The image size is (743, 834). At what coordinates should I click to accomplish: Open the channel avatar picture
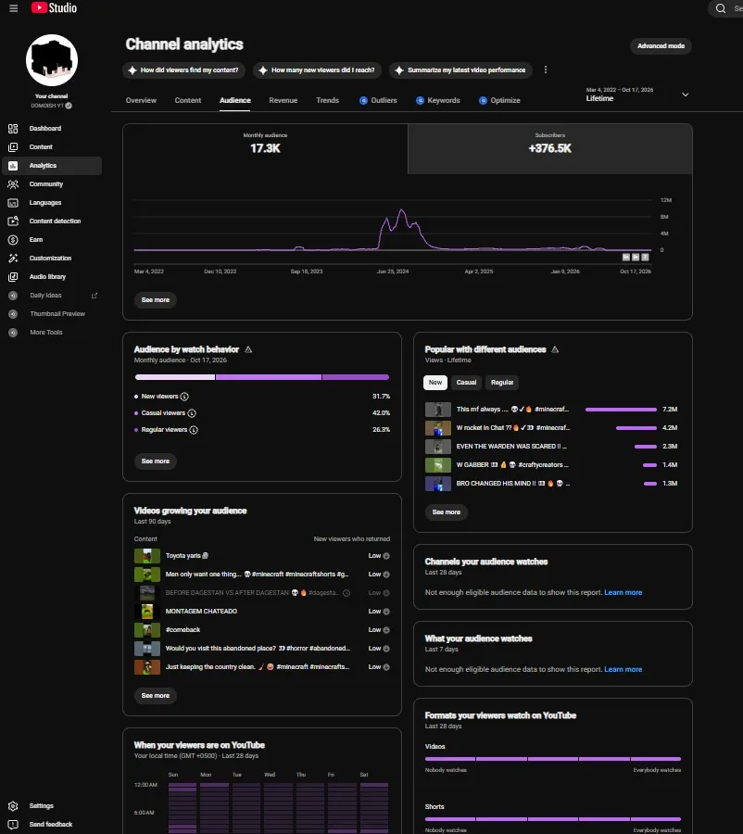click(x=52, y=60)
